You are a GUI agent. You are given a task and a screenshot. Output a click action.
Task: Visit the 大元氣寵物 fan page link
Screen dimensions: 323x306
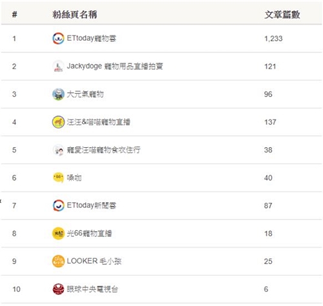click(85, 94)
